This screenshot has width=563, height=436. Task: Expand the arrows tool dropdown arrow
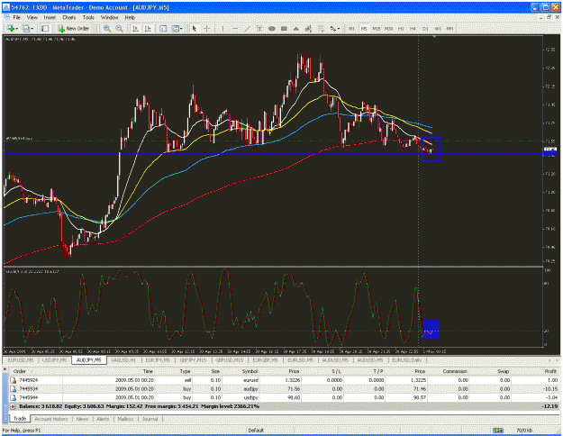338,29
